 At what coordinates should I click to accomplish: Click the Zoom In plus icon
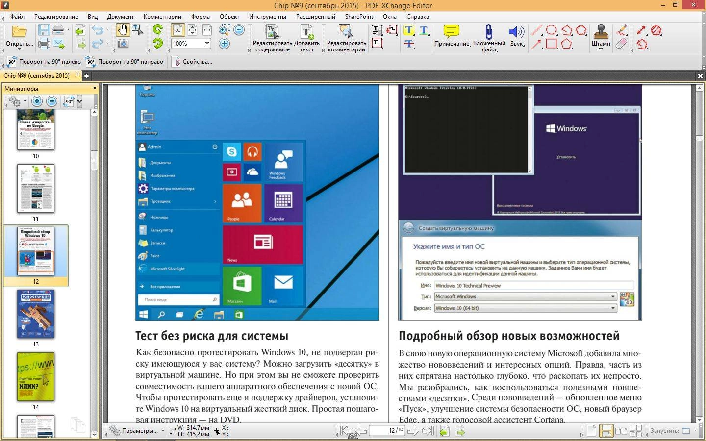[x=224, y=44]
